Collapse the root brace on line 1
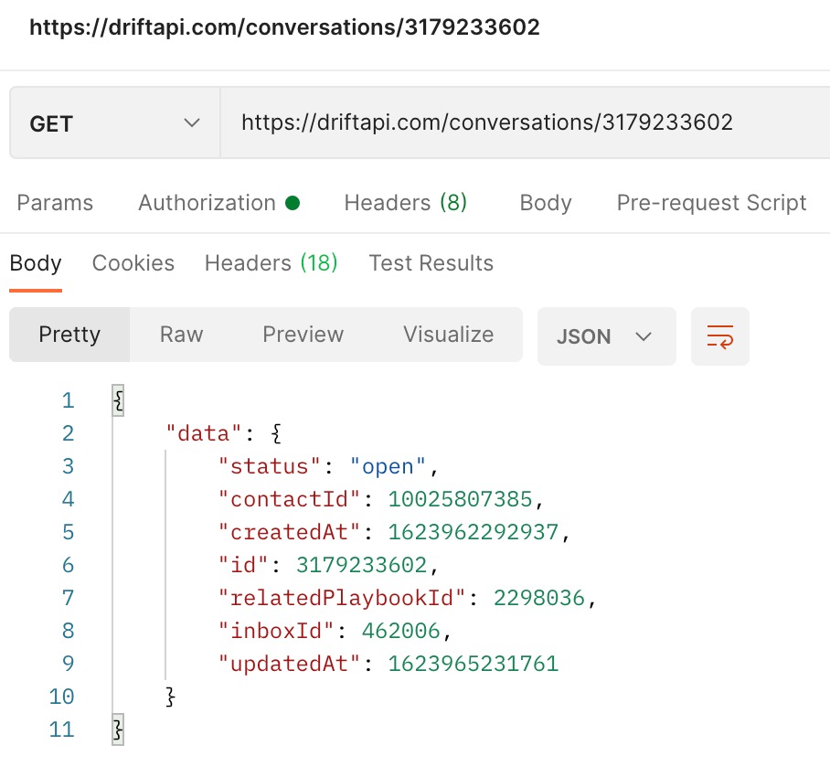Image resolution: width=830 pixels, height=777 pixels. pos(118,400)
